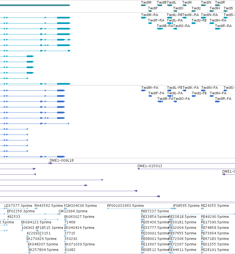Screen dimensions: 235x254
Task: Open the TwdlH-RA transcript label
Action: coord(218,20)
